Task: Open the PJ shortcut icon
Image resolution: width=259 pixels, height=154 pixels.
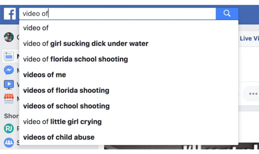Action: (x=9, y=128)
